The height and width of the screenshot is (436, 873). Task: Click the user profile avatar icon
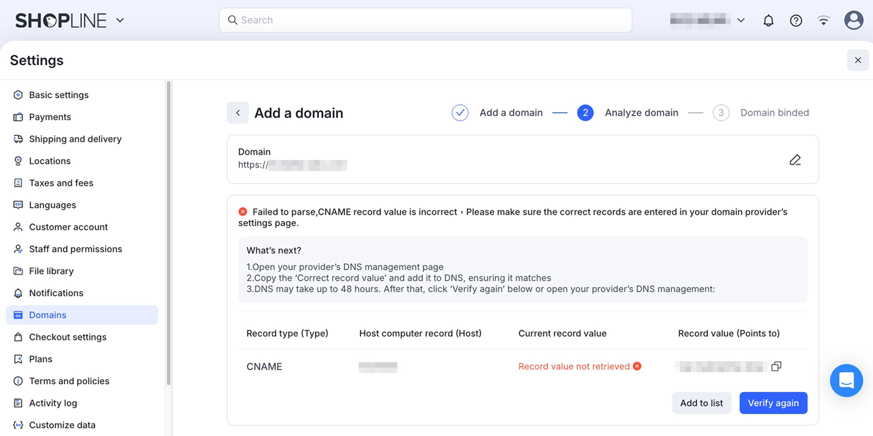click(x=853, y=21)
